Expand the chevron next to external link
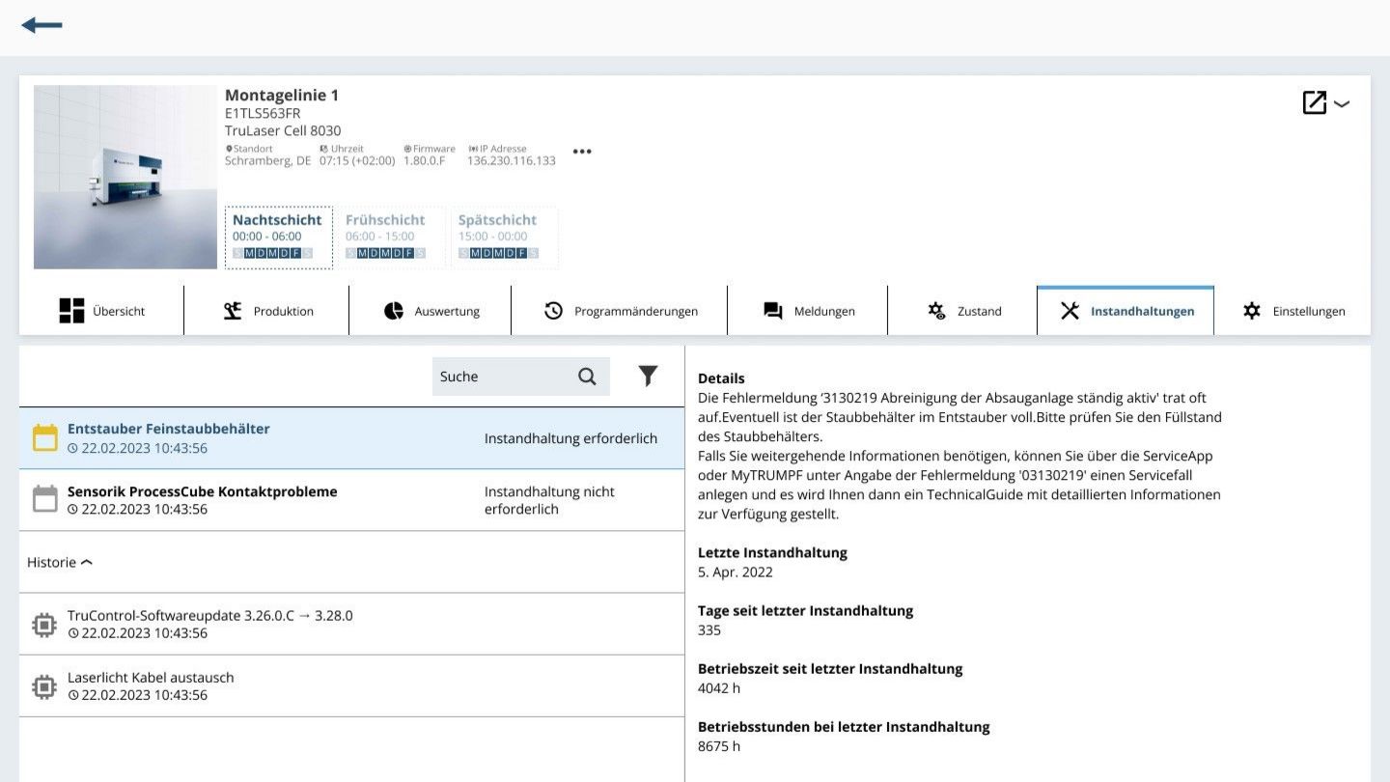The width and height of the screenshot is (1390, 782). [1342, 104]
